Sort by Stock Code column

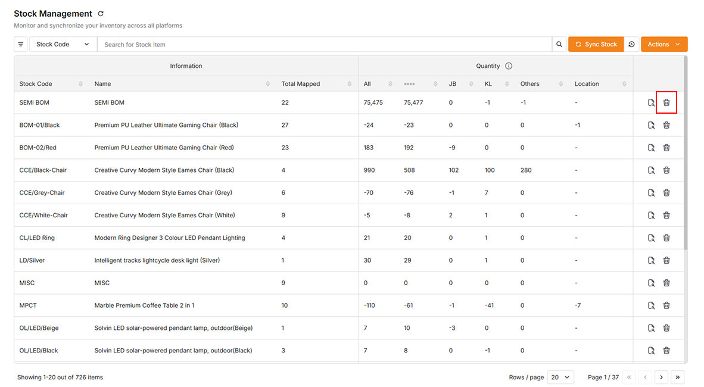point(81,84)
